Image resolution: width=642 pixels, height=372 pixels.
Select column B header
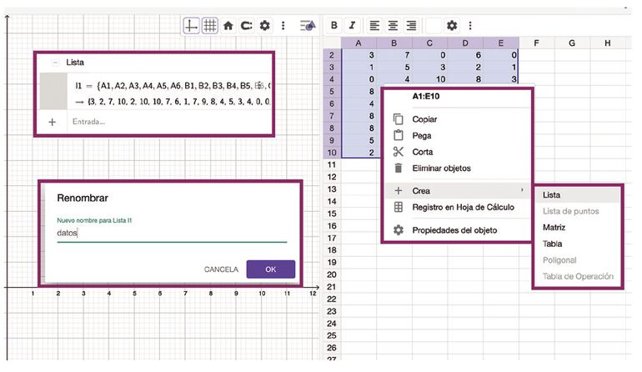(394, 43)
